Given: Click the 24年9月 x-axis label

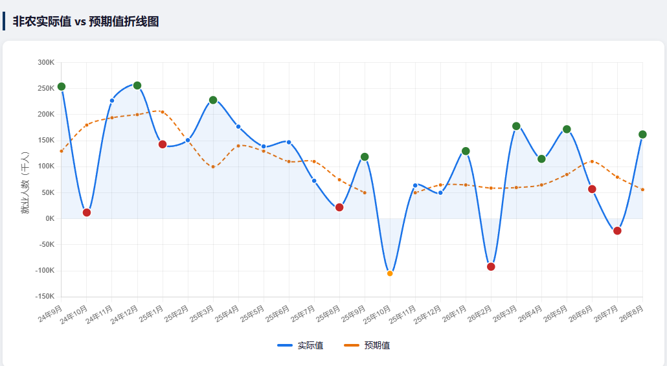Looking at the screenshot, I should [x=51, y=314].
